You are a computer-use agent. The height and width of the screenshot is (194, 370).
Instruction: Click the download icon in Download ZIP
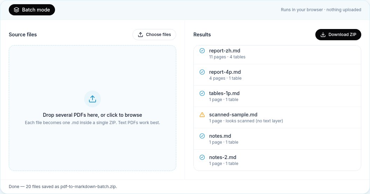(x=323, y=35)
